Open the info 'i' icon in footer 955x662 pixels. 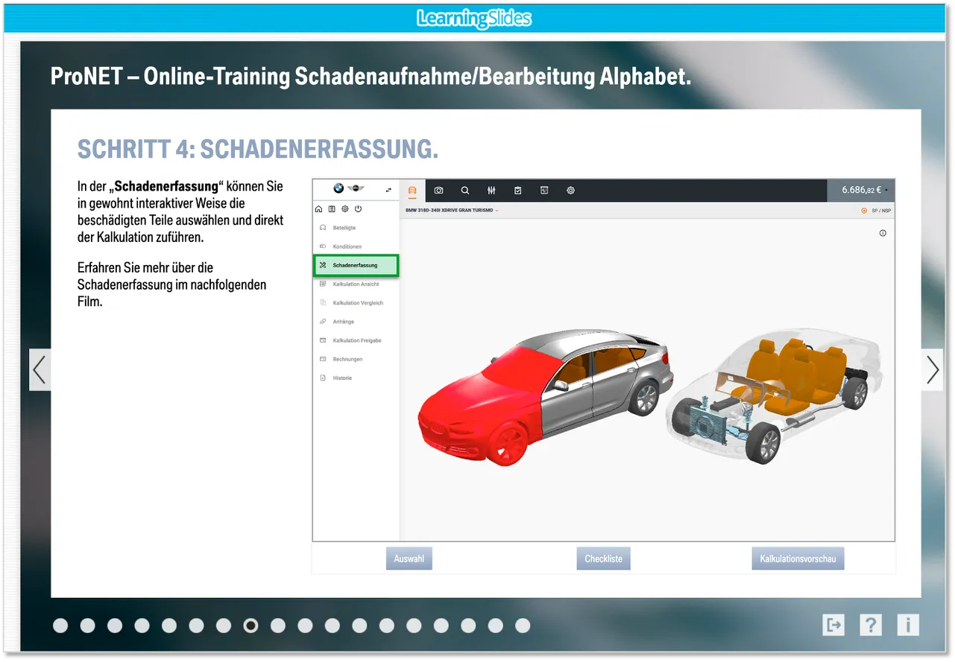908,625
